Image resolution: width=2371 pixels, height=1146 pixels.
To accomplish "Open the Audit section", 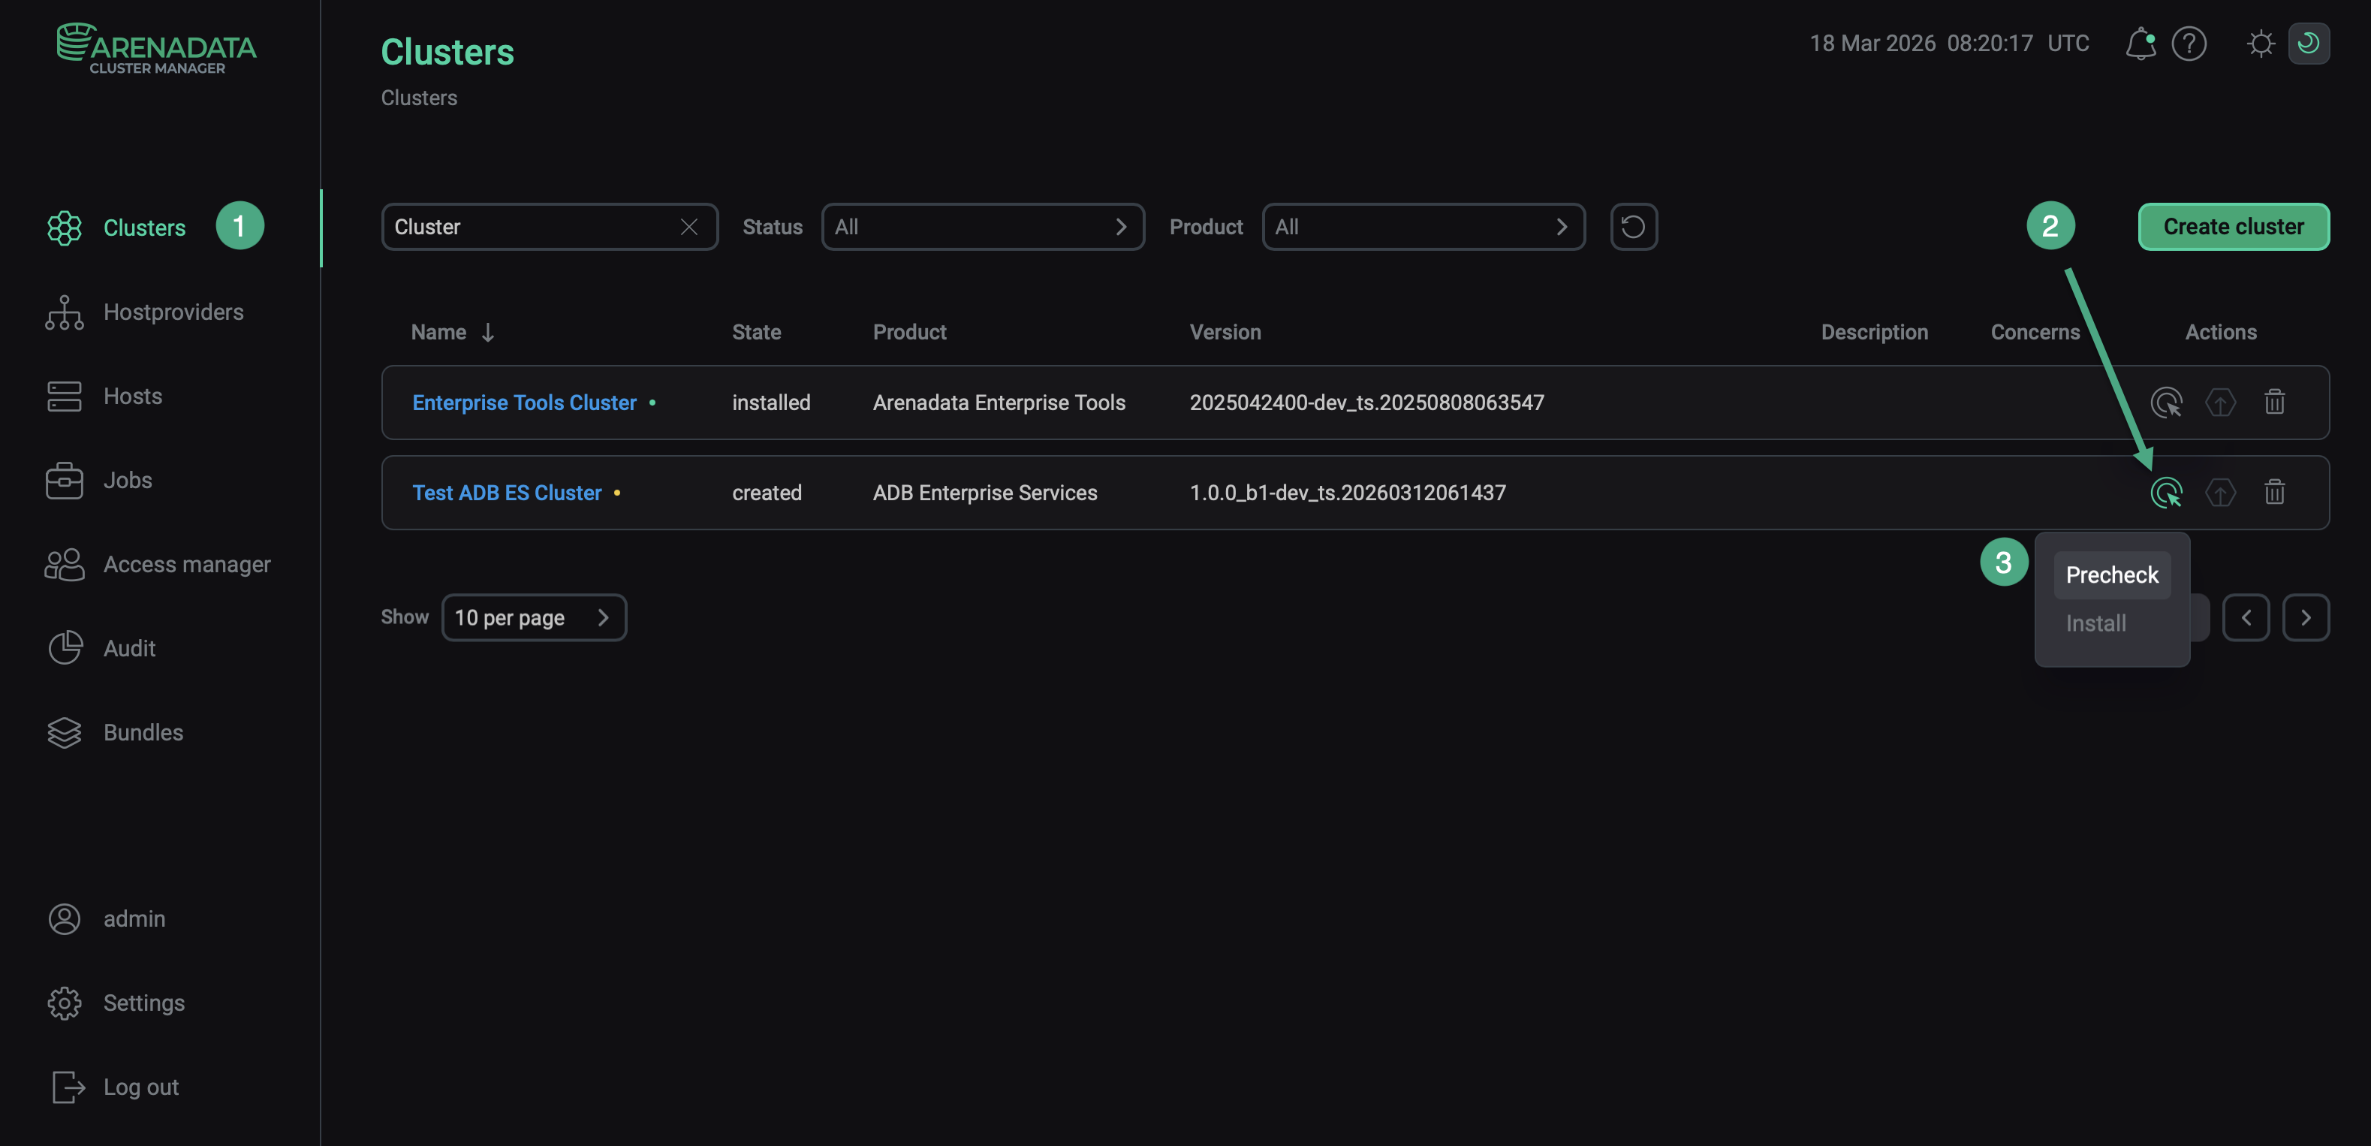I will point(129,648).
